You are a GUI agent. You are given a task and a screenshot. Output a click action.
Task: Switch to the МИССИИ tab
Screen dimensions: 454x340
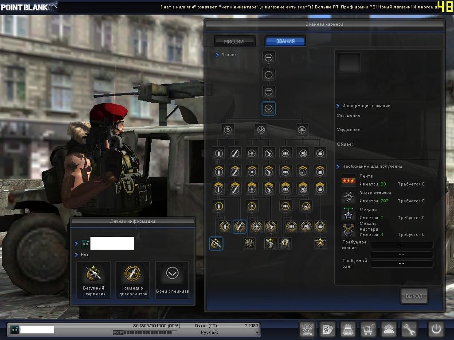tap(234, 41)
